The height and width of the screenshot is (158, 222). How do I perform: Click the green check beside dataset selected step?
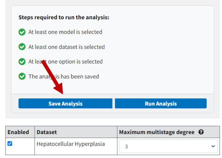click(22, 47)
